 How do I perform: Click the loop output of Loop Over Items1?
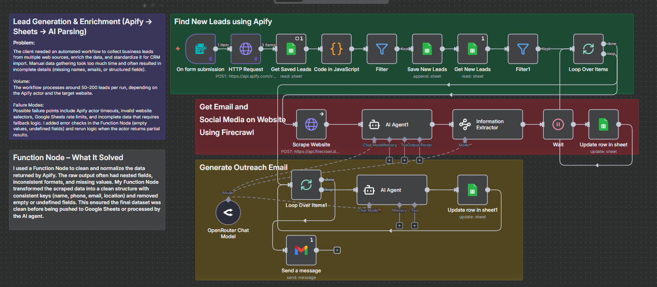[x=322, y=190]
